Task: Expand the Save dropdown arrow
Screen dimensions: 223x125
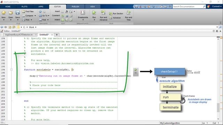Action: click(17, 20)
